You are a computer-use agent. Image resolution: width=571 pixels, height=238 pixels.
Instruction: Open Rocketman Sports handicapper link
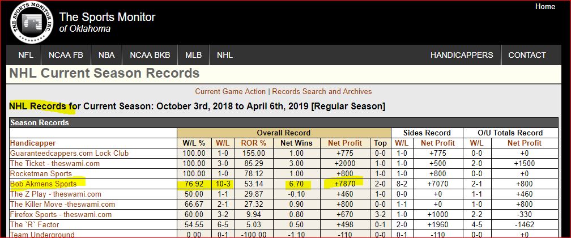41,173
